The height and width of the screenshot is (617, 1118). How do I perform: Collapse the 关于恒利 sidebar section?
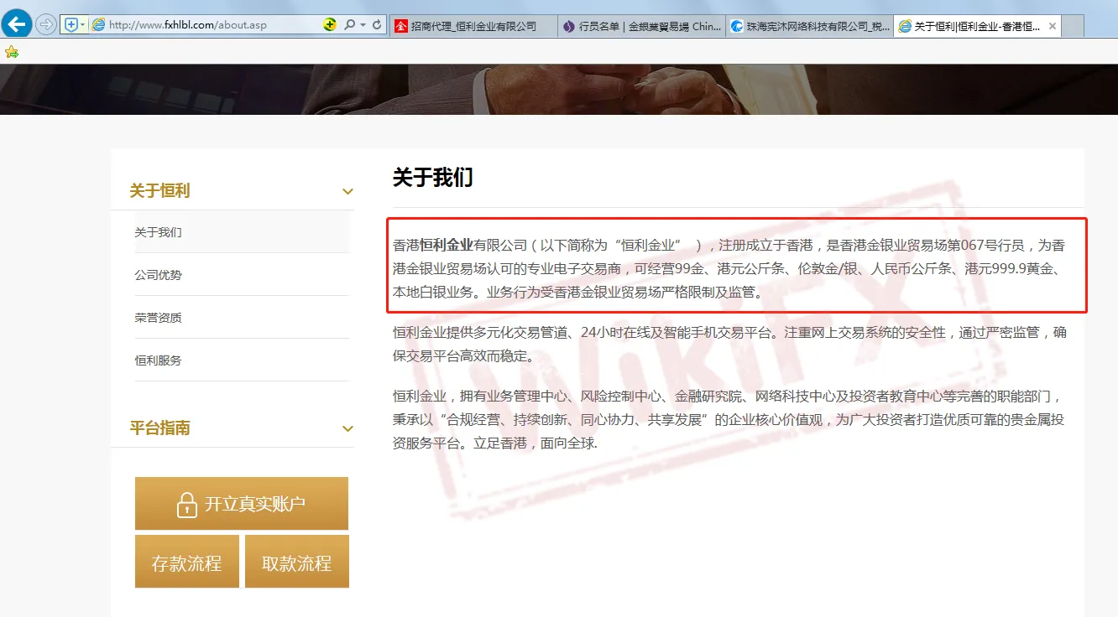click(347, 192)
